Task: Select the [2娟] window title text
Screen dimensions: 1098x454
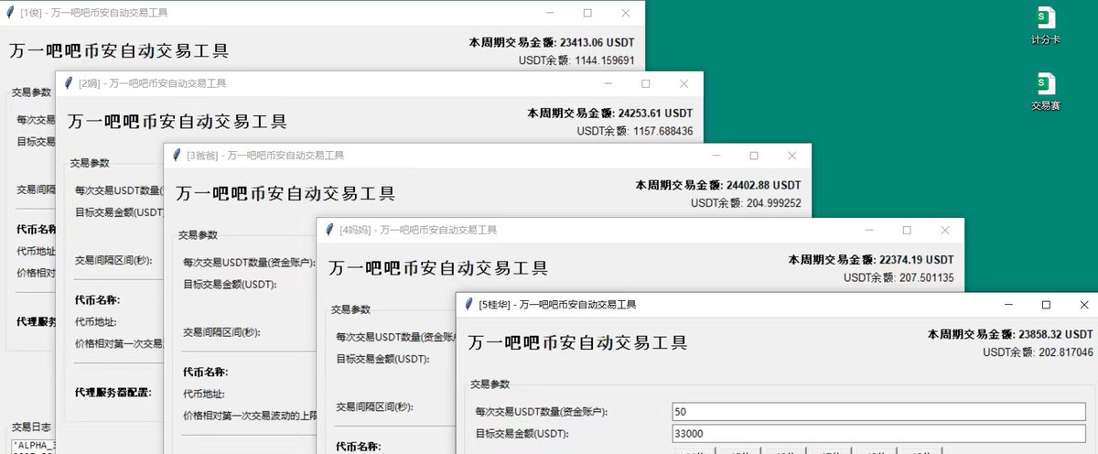Action: click(x=153, y=83)
